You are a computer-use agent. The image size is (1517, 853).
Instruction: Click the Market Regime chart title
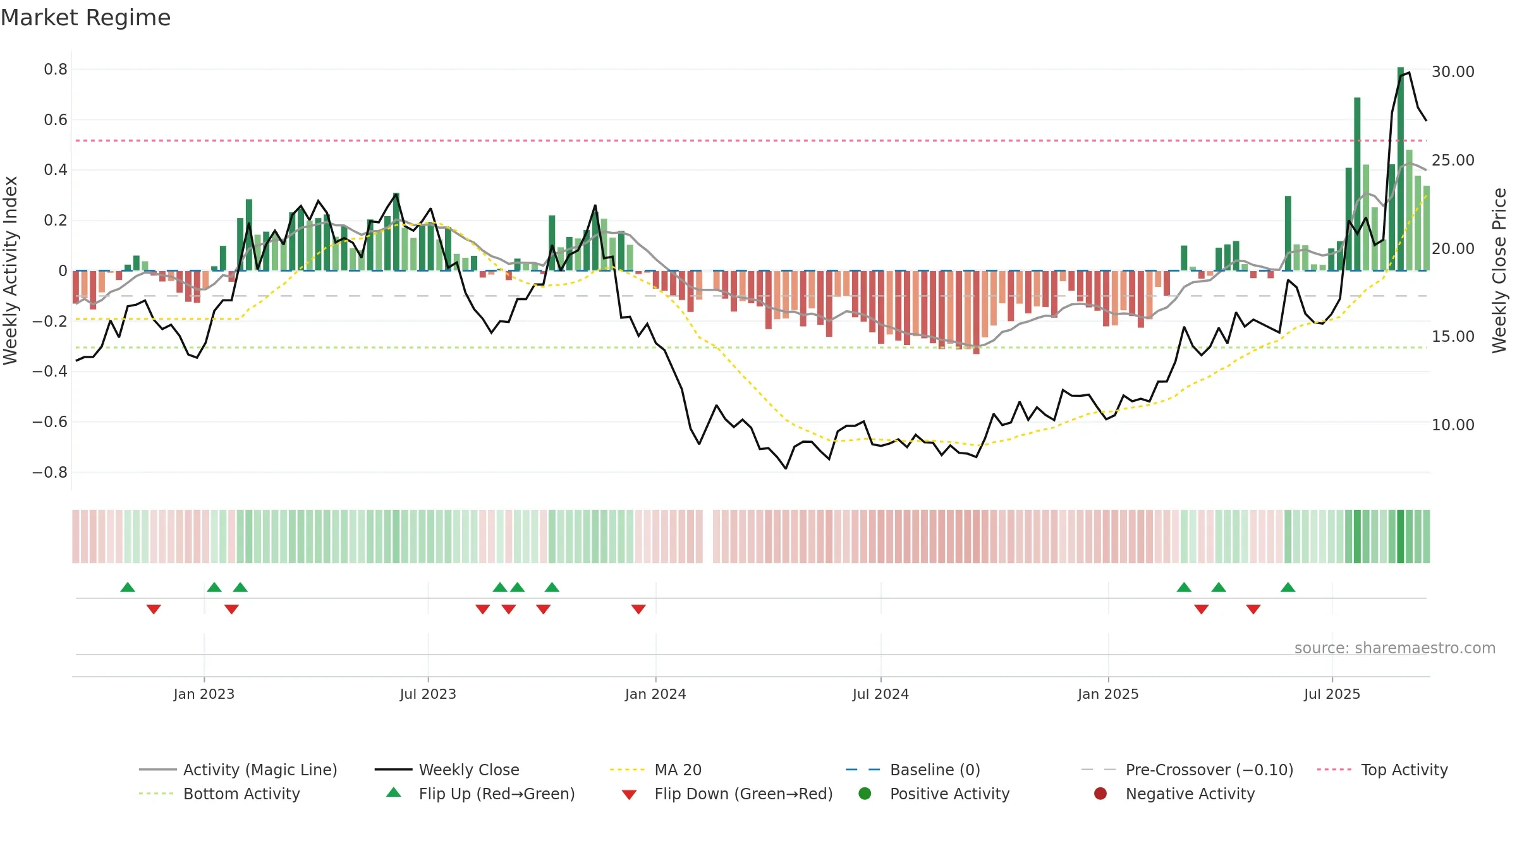[86, 18]
